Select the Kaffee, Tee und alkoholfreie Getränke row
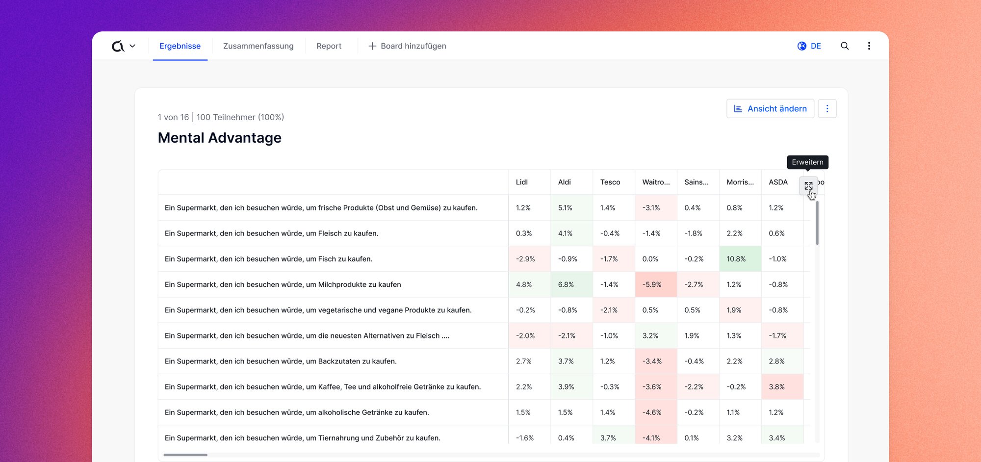 coord(334,387)
